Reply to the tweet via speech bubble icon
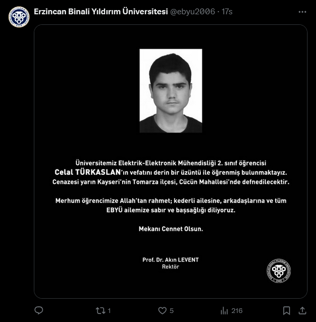 (x=39, y=310)
